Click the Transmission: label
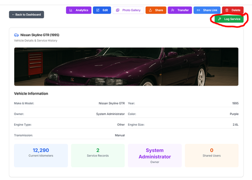Image resolution: width=252 pixels, height=180 pixels. coord(23,135)
